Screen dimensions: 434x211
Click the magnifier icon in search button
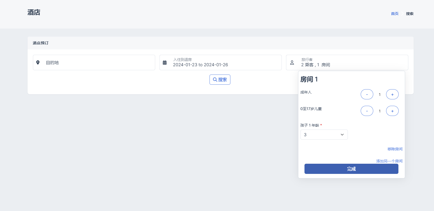(215, 80)
